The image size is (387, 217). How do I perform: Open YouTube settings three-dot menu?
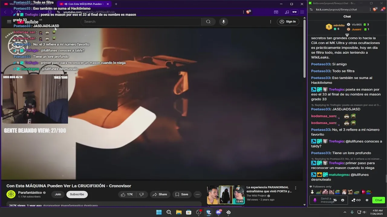271,21
